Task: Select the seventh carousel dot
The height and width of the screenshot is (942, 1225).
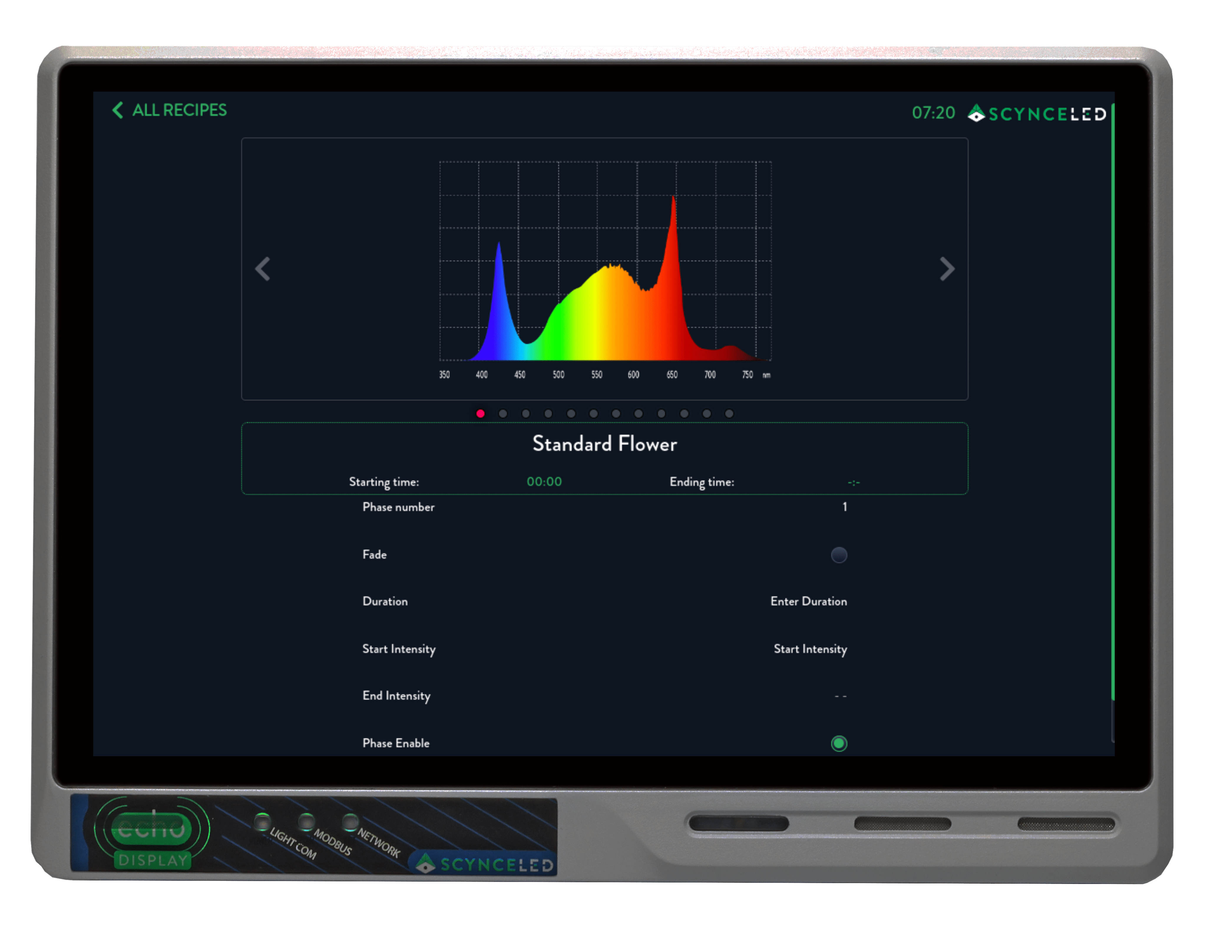Action: 616,414
